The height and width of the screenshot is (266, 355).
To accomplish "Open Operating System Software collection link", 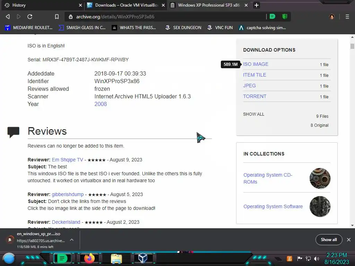I will [273, 206].
